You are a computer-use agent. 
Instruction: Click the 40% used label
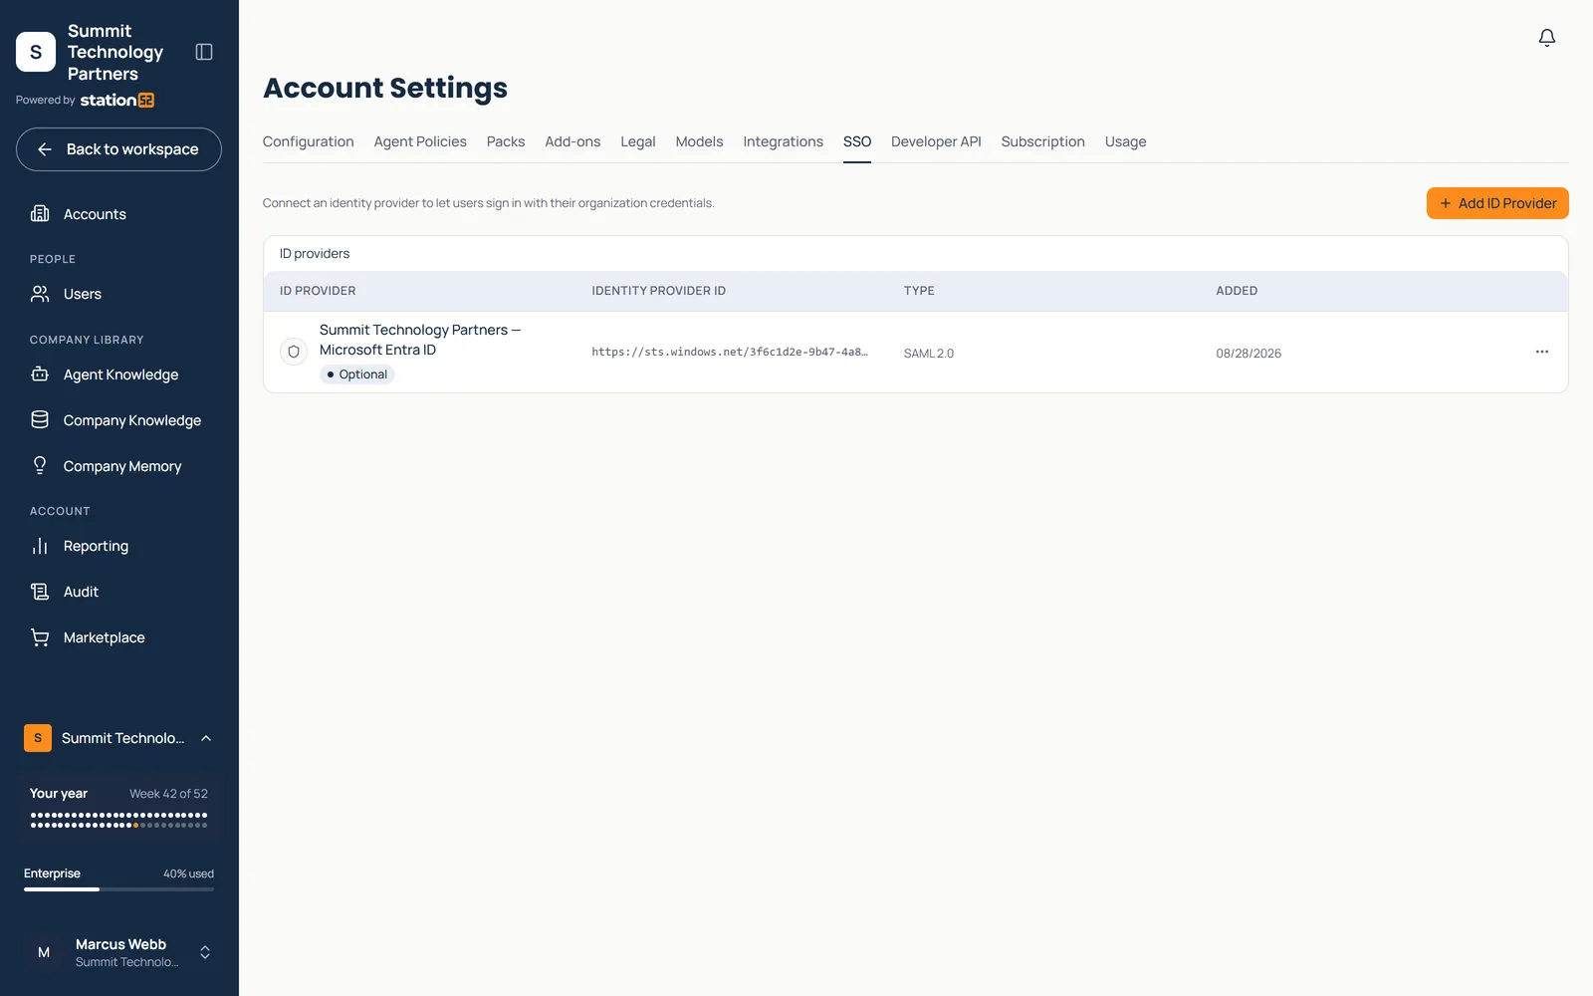[188, 873]
